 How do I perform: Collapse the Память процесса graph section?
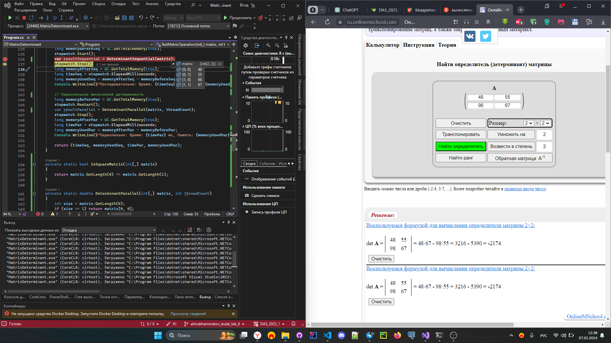[243, 97]
